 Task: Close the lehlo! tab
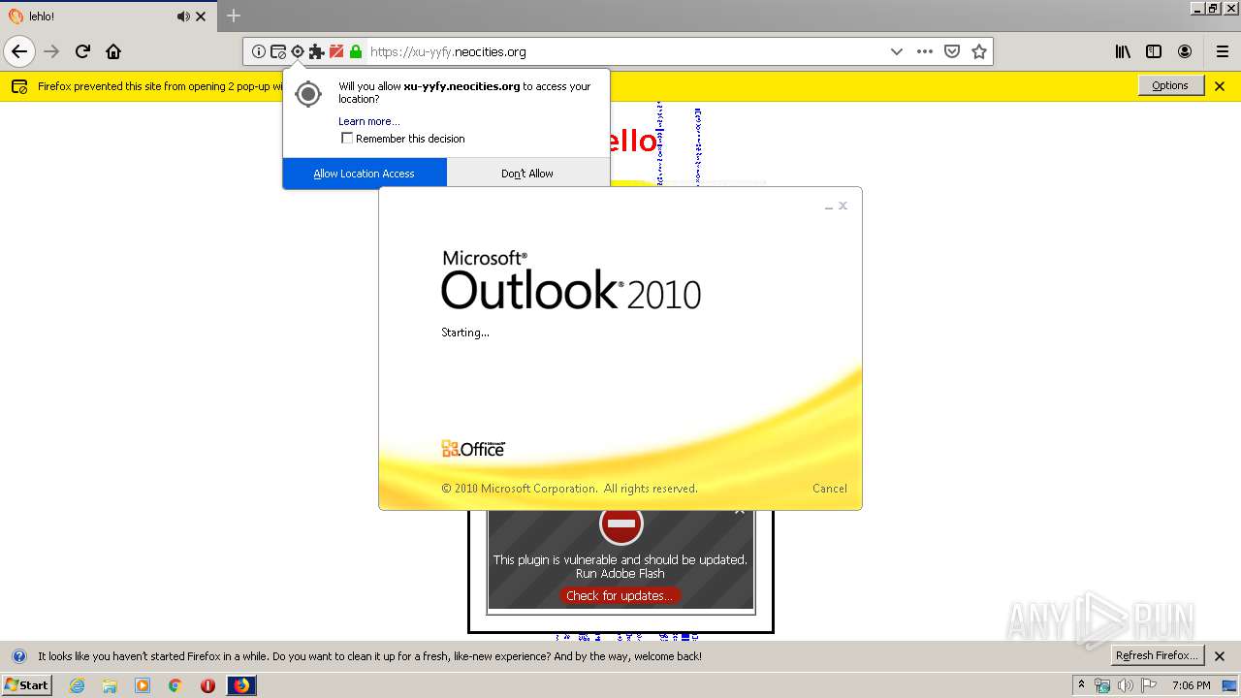click(x=202, y=16)
